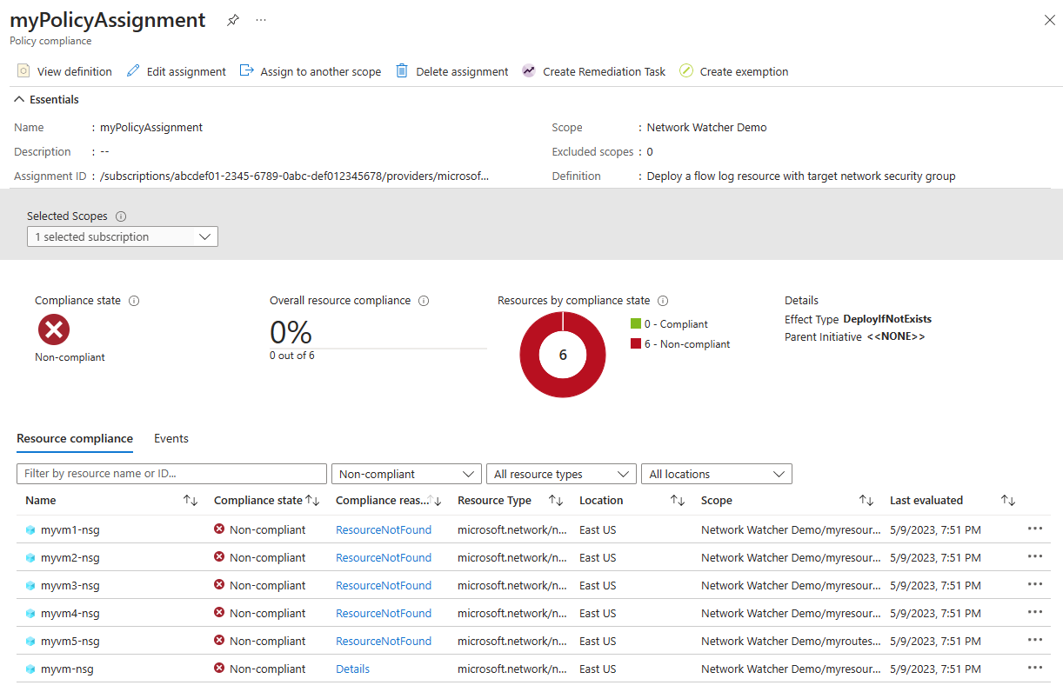Viewport: 1063px width, 692px height.
Task: Show info tooltip for Compliance state
Action: click(x=134, y=301)
